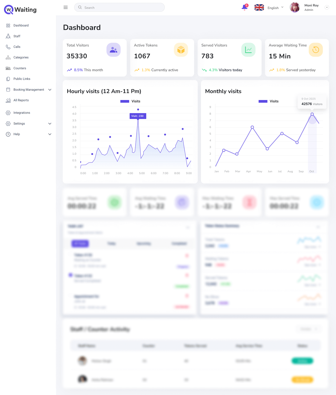The height and width of the screenshot is (395, 336).
Task: Open Staff in the sidebar
Action: tap(17, 36)
